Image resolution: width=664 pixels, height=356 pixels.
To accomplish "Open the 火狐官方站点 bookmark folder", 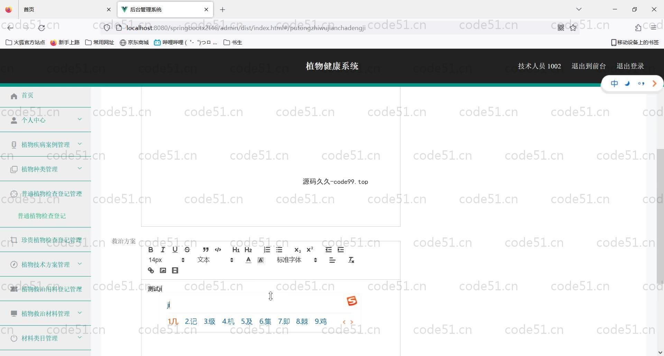I will click(x=25, y=42).
